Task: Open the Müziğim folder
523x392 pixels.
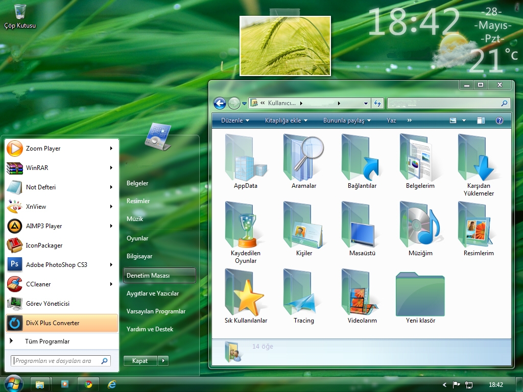Action: pyautogui.click(x=420, y=229)
